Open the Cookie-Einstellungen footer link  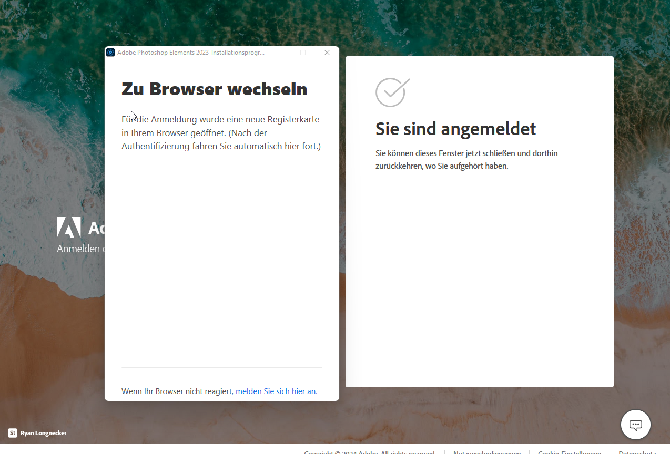click(x=570, y=452)
